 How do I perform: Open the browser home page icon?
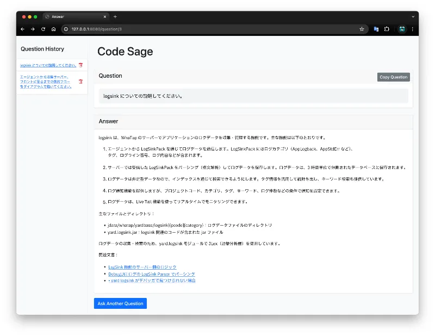[53, 29]
